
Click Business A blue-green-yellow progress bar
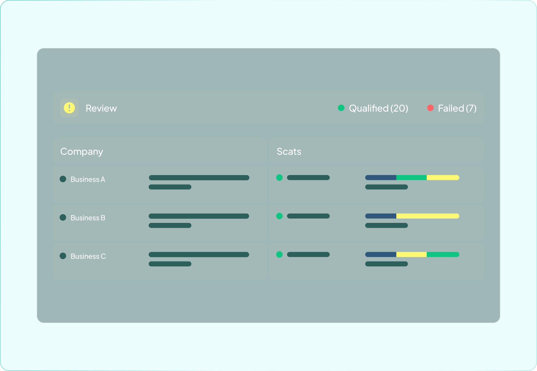click(x=412, y=177)
